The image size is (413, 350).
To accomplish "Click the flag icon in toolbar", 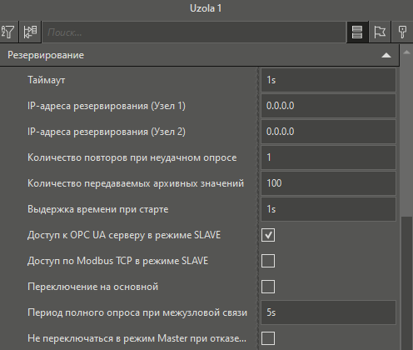I will 380,32.
